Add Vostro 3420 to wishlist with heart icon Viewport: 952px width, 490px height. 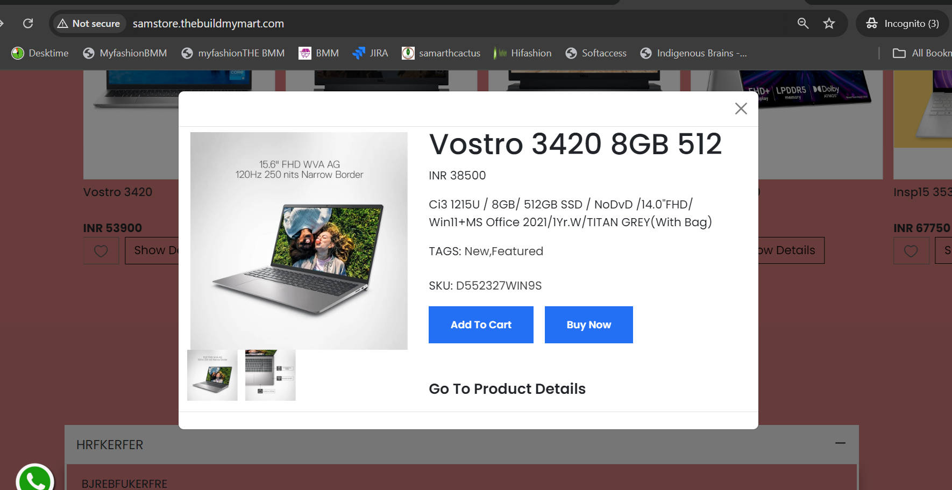[101, 251]
